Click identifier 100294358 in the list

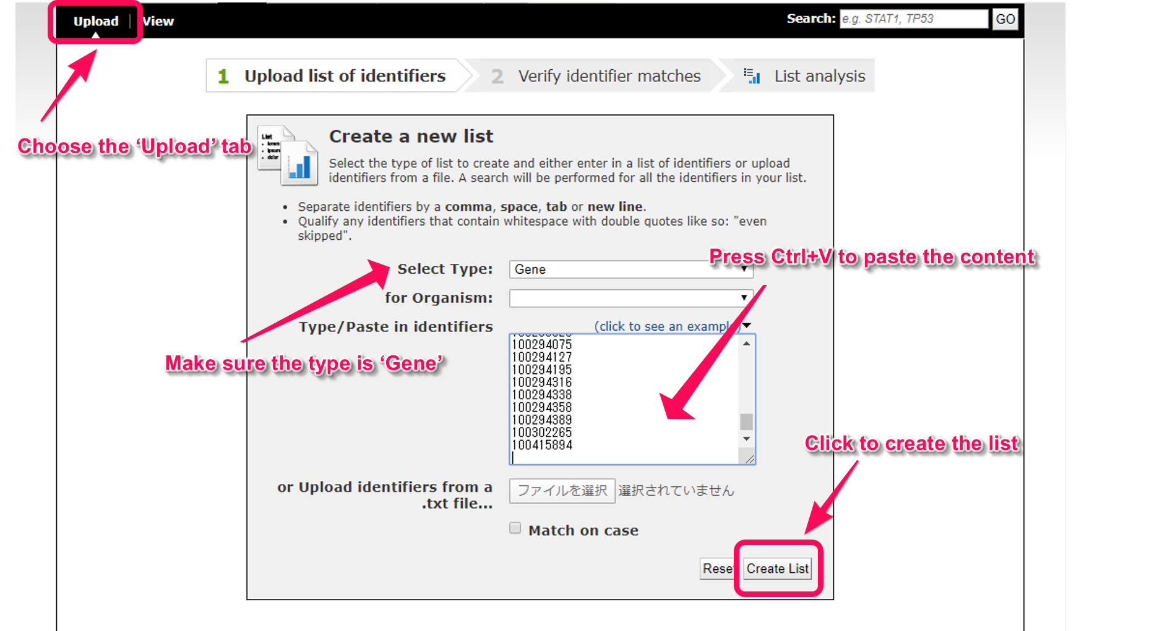point(542,407)
